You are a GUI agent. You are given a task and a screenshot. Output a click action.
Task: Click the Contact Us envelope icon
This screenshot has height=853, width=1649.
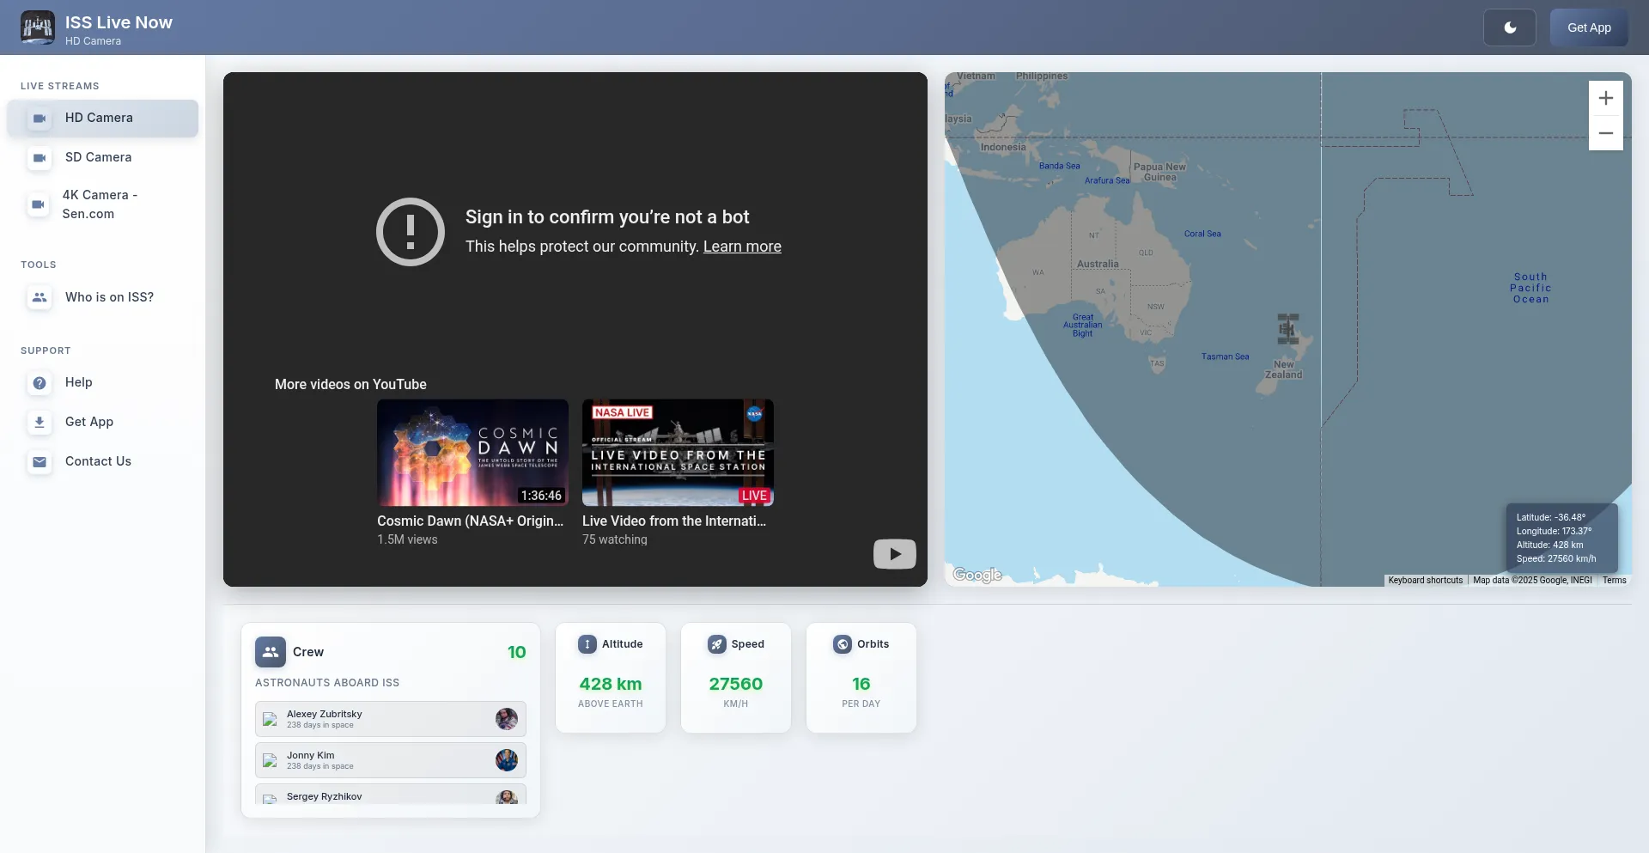(40, 461)
